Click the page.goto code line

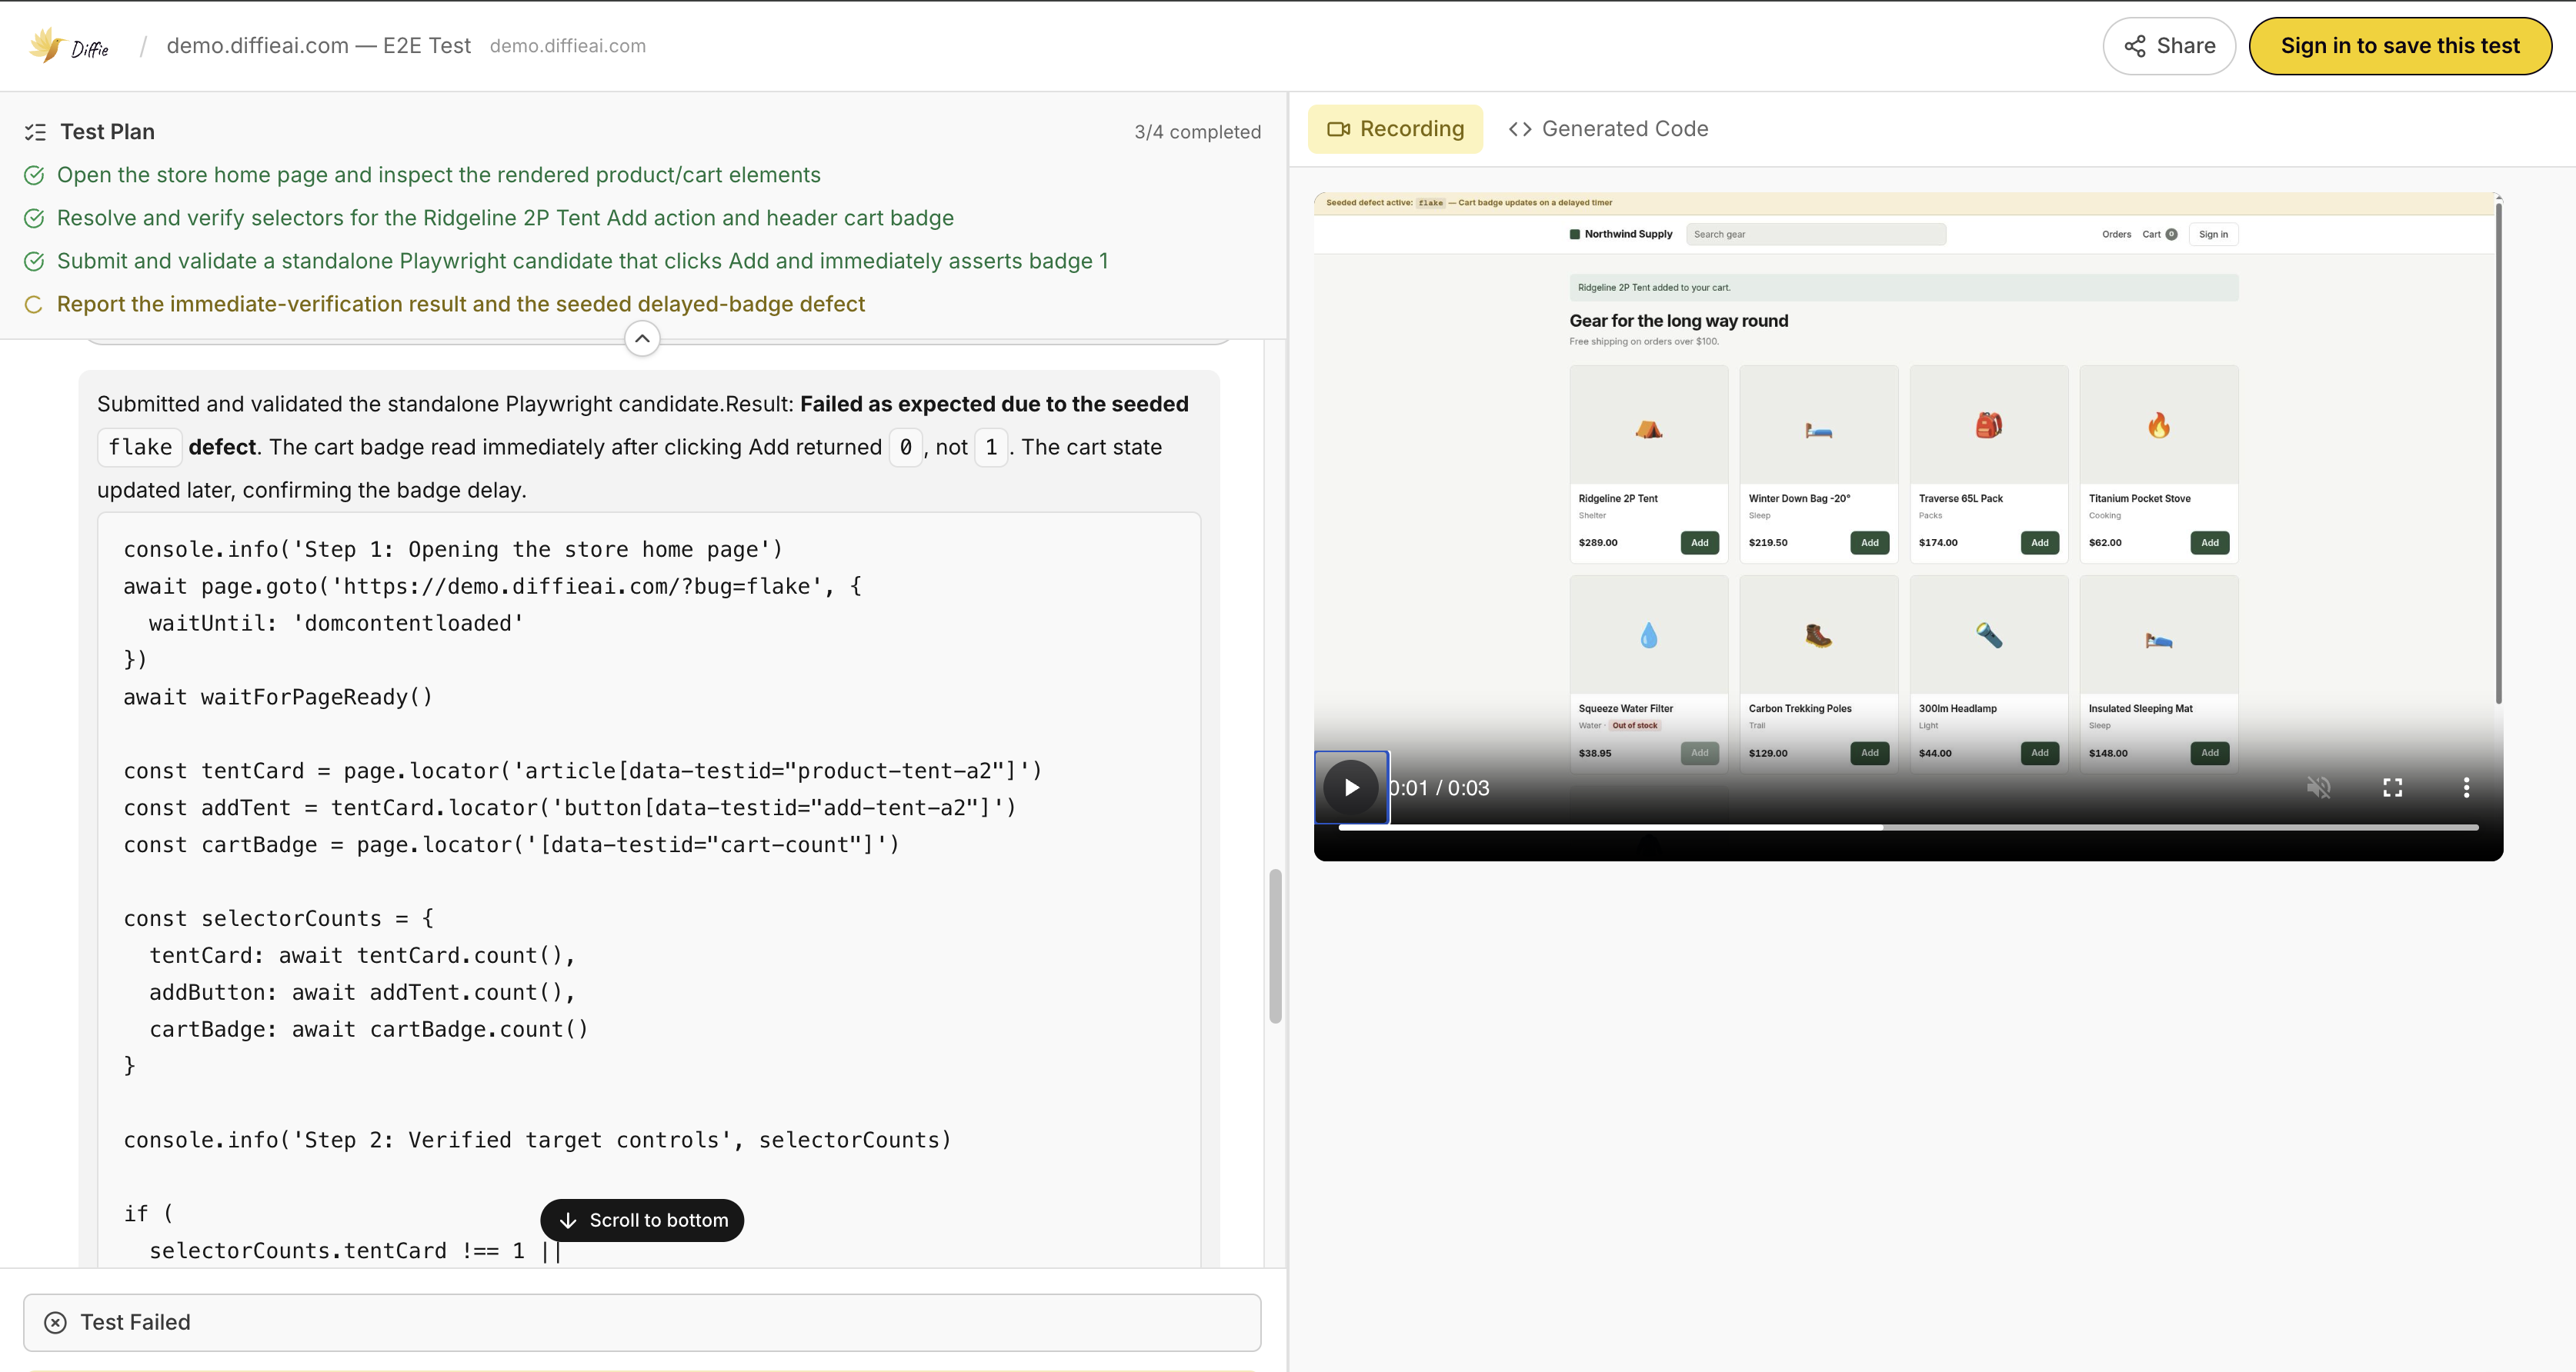[x=492, y=587]
